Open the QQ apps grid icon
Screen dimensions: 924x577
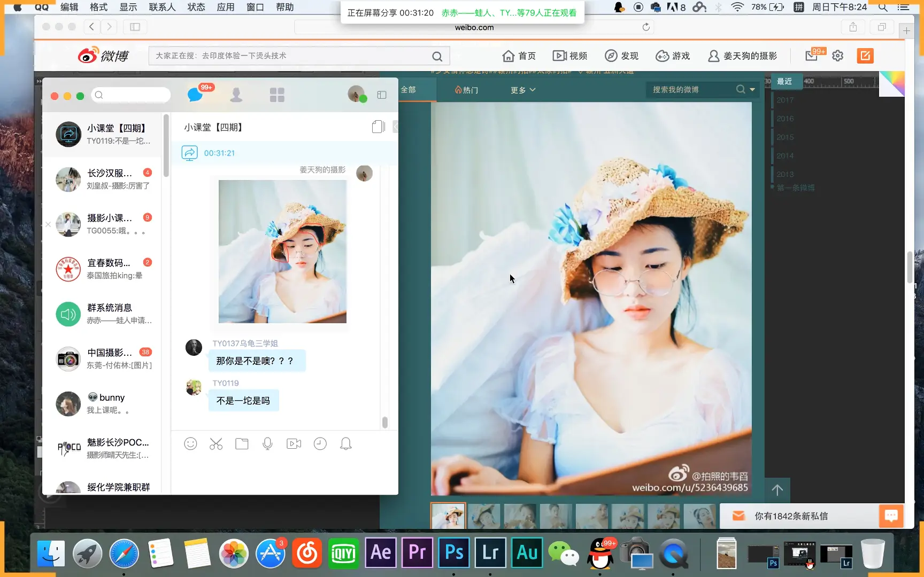click(x=277, y=95)
